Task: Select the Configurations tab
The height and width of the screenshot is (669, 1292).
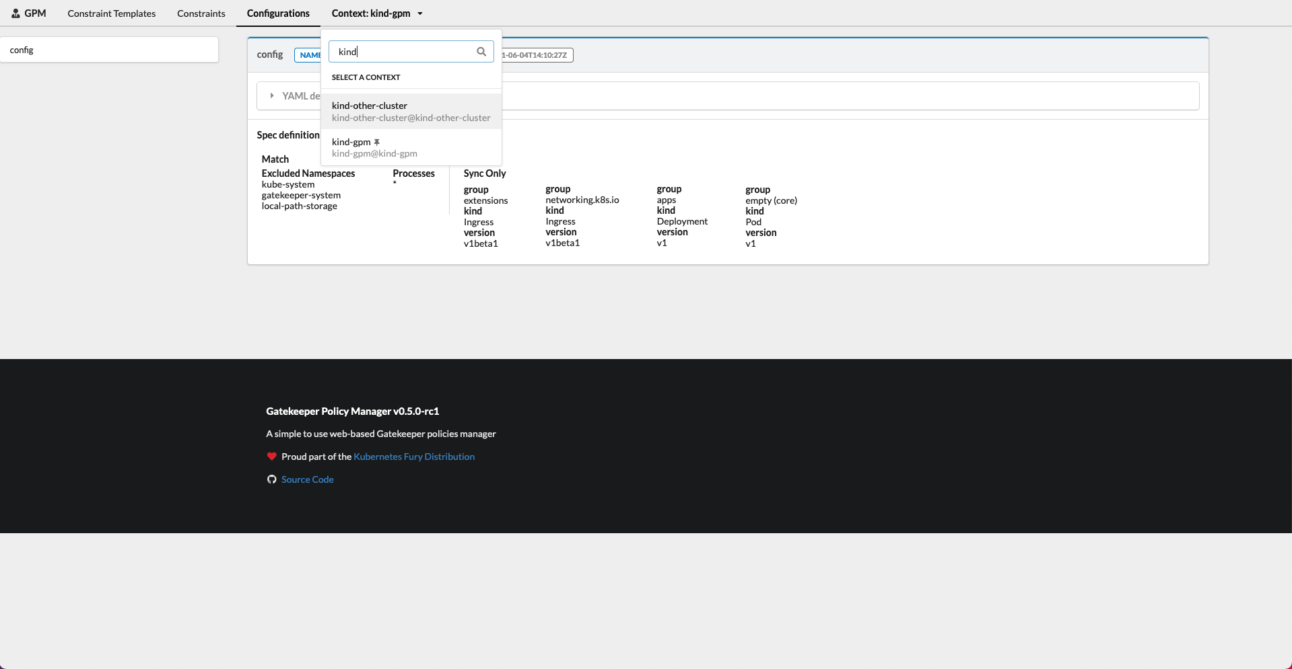Action: pyautogui.click(x=278, y=13)
